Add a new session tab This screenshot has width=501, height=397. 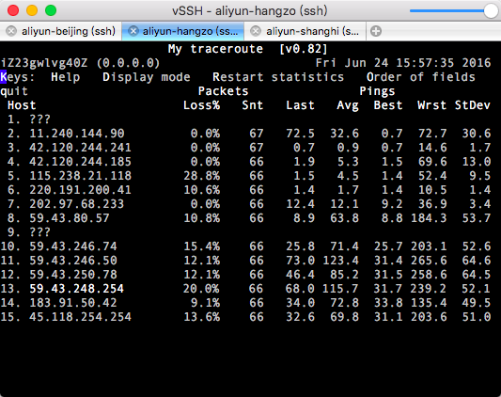[x=376, y=31]
